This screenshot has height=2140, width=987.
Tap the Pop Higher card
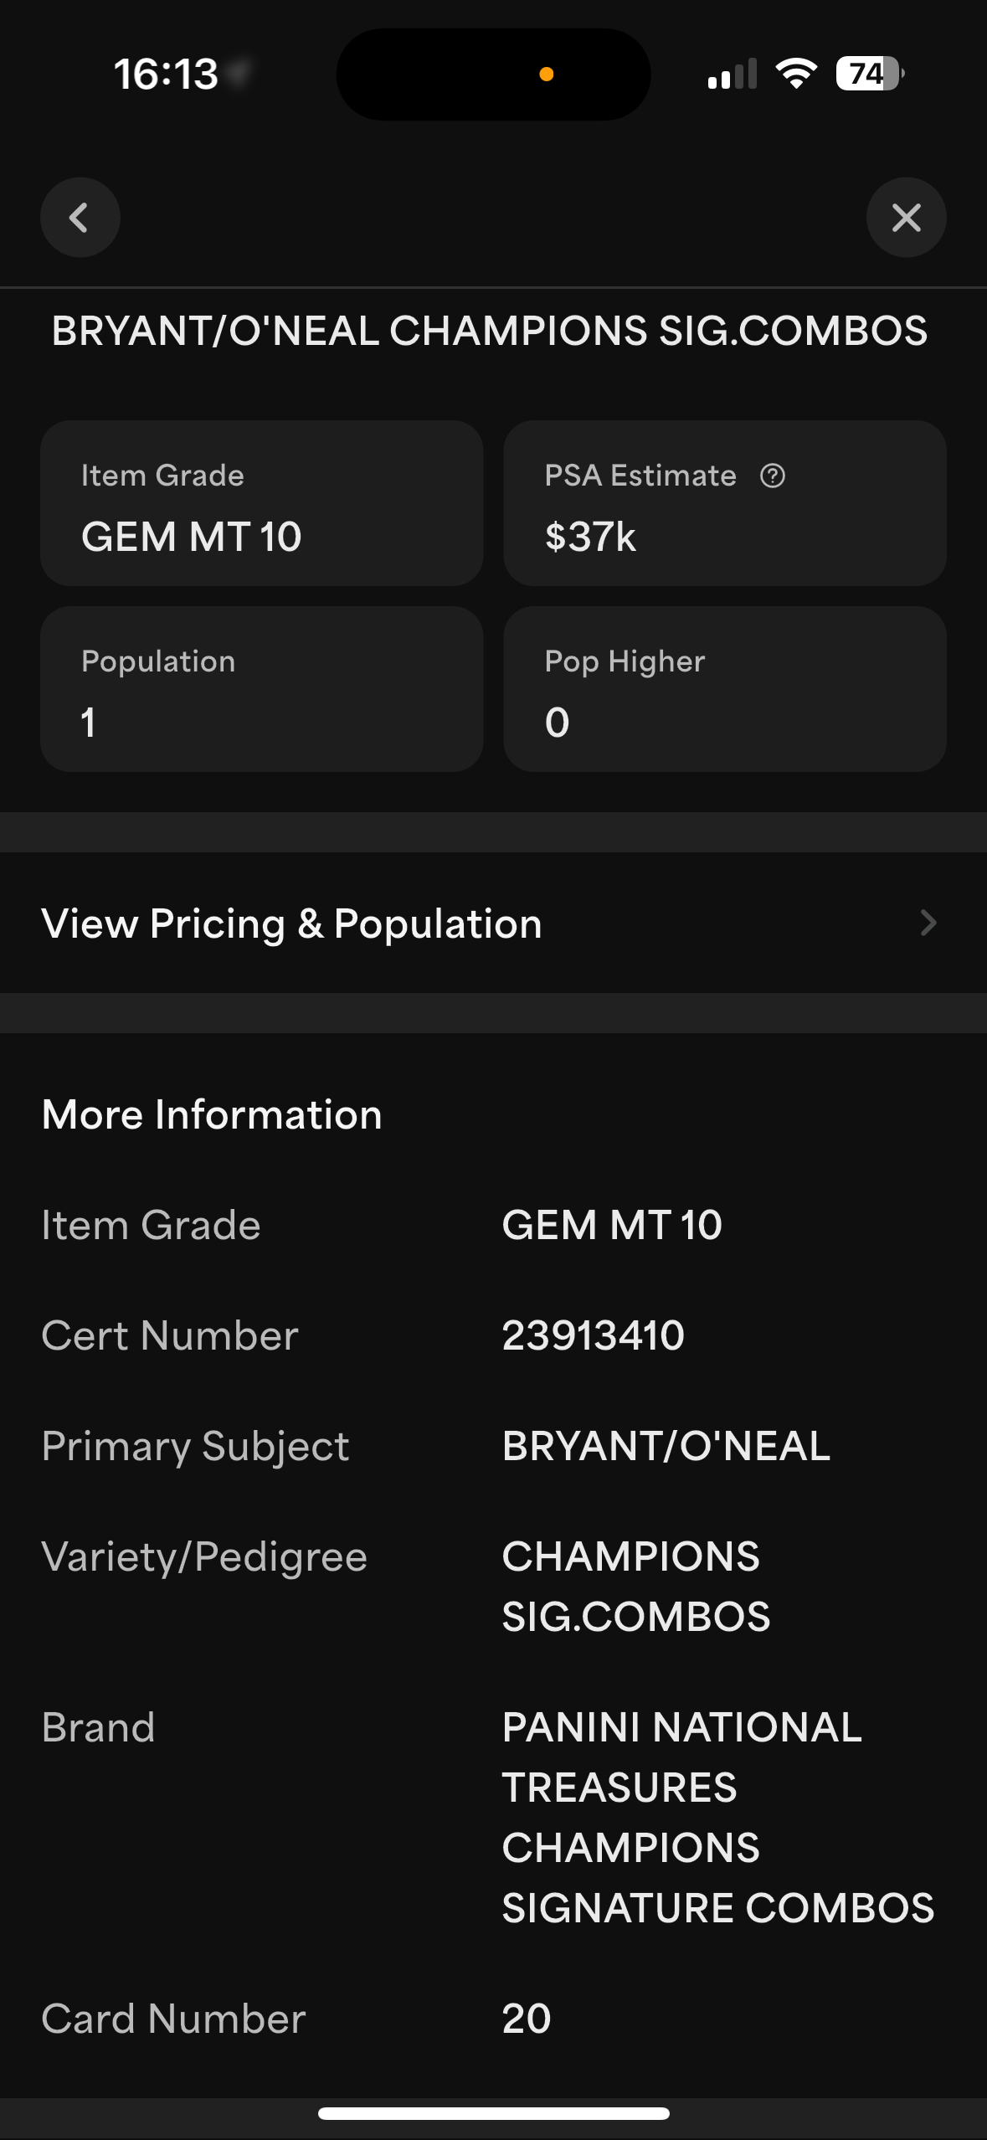[725, 689]
